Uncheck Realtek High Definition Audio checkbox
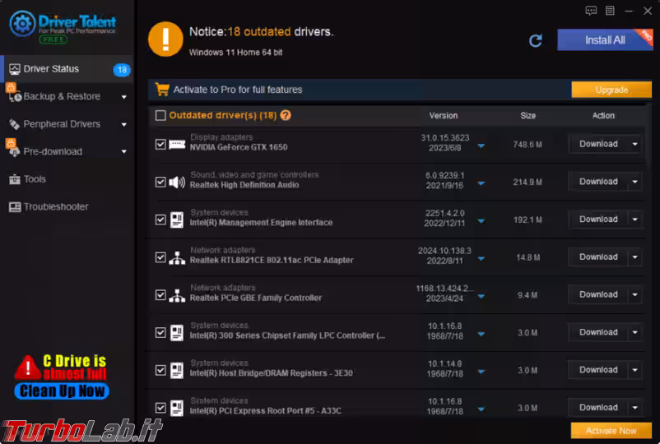660x444 pixels. click(x=160, y=182)
